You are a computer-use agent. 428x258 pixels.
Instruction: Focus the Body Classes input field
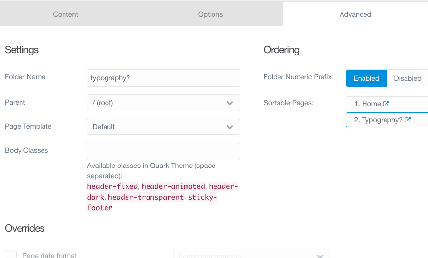(x=164, y=151)
